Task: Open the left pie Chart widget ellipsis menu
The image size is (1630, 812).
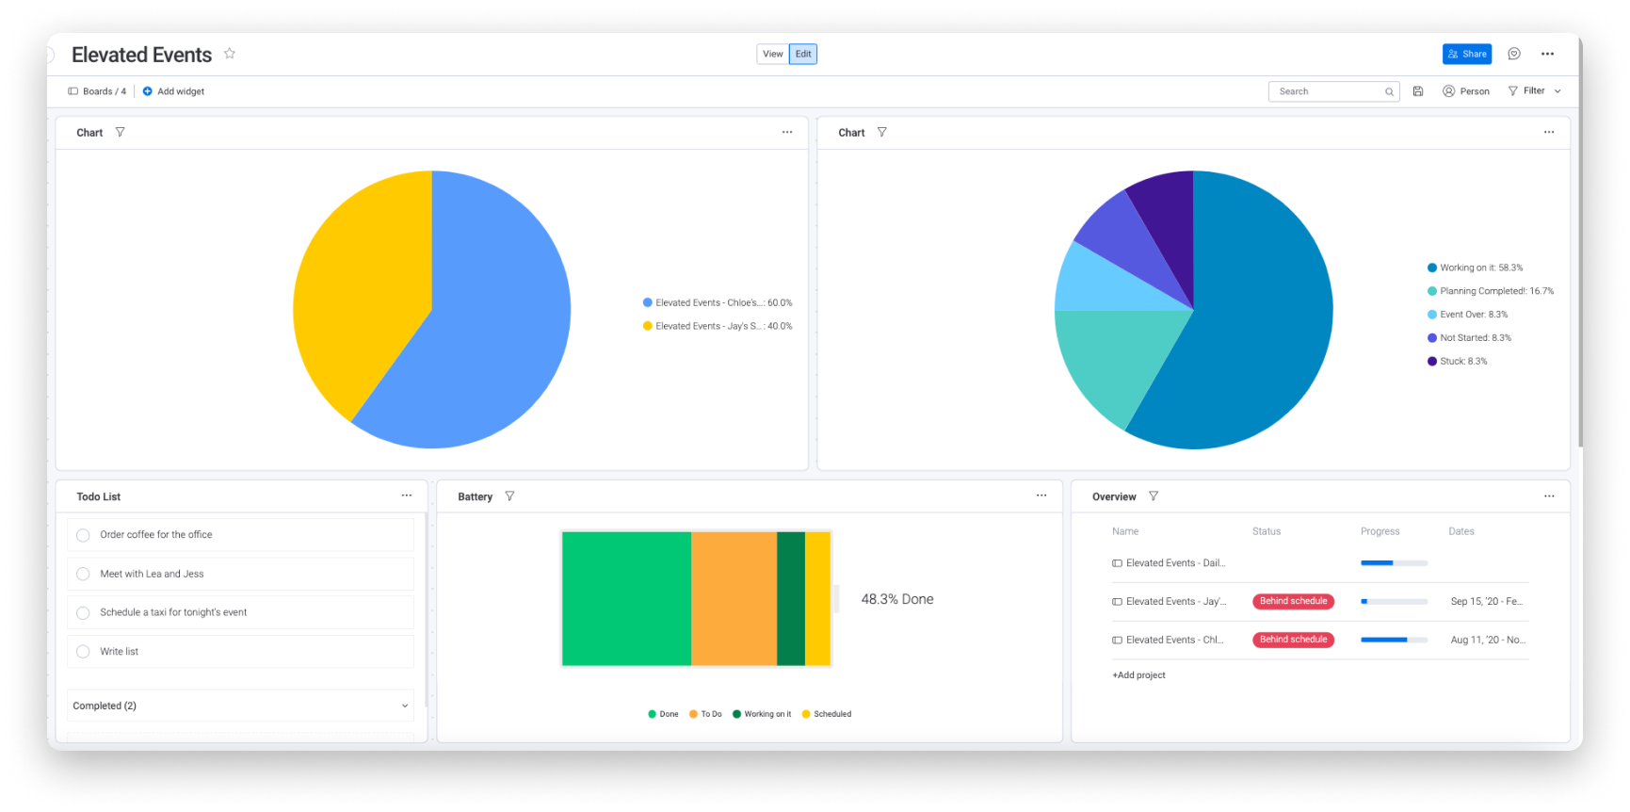Action: pyautogui.click(x=787, y=132)
